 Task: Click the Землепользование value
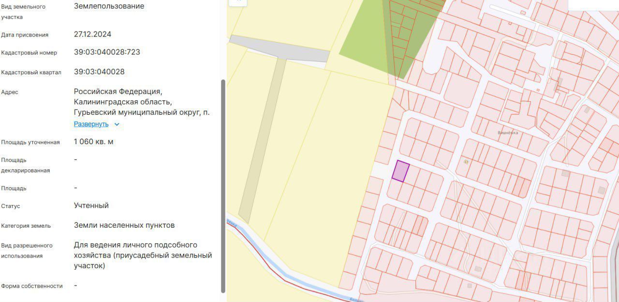point(109,6)
